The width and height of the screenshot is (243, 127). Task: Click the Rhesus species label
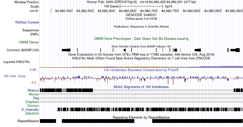coord(33,90)
